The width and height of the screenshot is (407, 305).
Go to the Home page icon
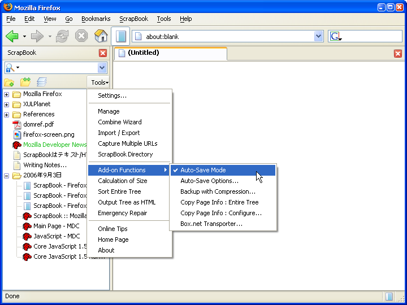pos(101,36)
